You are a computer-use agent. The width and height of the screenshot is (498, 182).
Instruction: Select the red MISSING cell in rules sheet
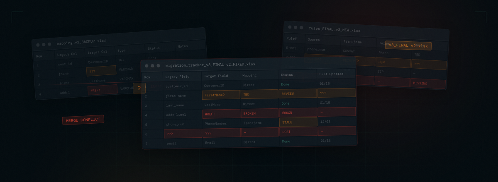point(427,84)
